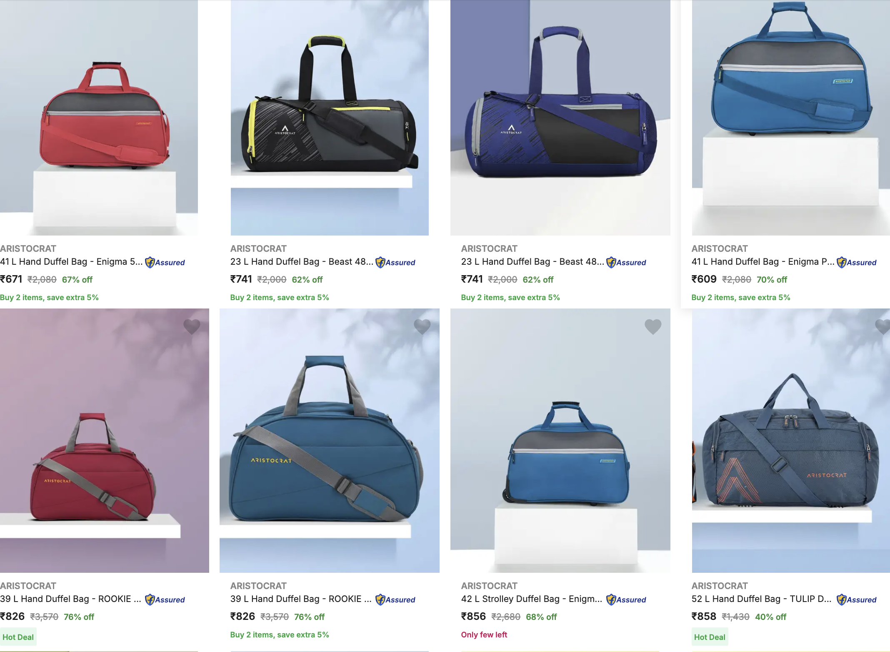The width and height of the screenshot is (890, 652).
Task: Click Assured badge beside ₹609 Enigma P bag
Action: point(857,262)
